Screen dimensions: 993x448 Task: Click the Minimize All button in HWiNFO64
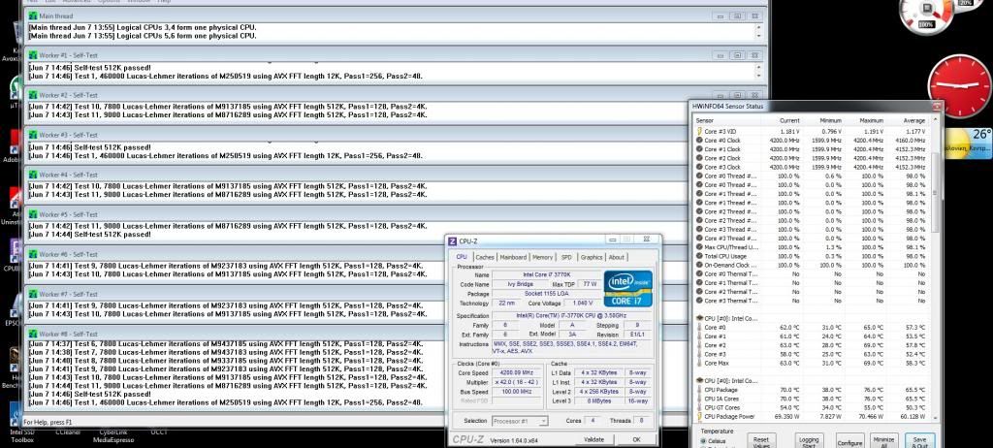click(x=883, y=441)
